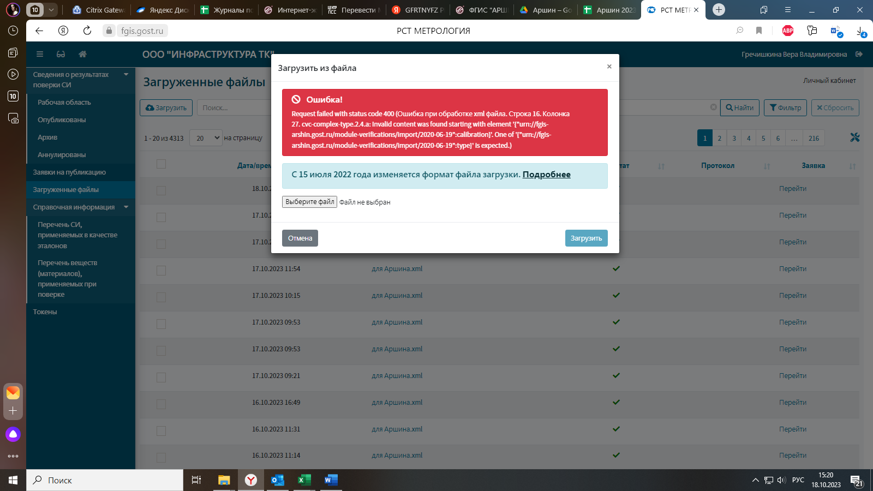Open the AdBlock Plus extension icon

click(787, 31)
